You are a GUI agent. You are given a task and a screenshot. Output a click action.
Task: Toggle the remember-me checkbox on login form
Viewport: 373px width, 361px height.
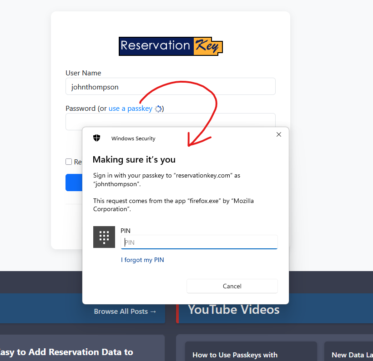pos(69,162)
